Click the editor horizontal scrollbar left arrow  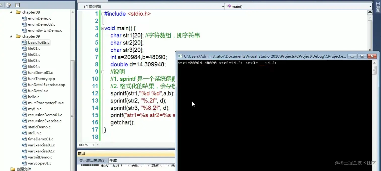(x=98, y=145)
